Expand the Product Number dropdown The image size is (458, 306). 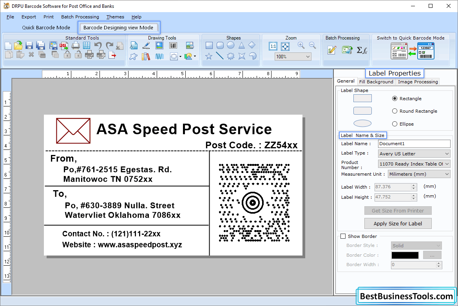[447, 164]
